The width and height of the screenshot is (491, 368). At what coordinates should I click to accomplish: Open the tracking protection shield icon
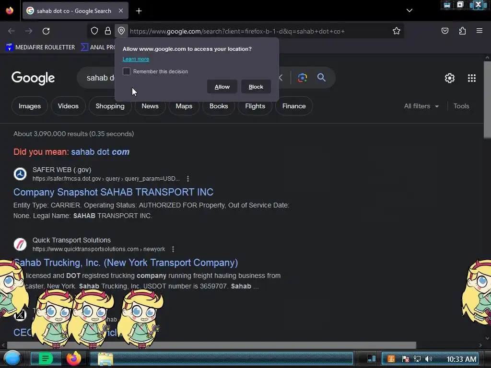[x=94, y=31]
